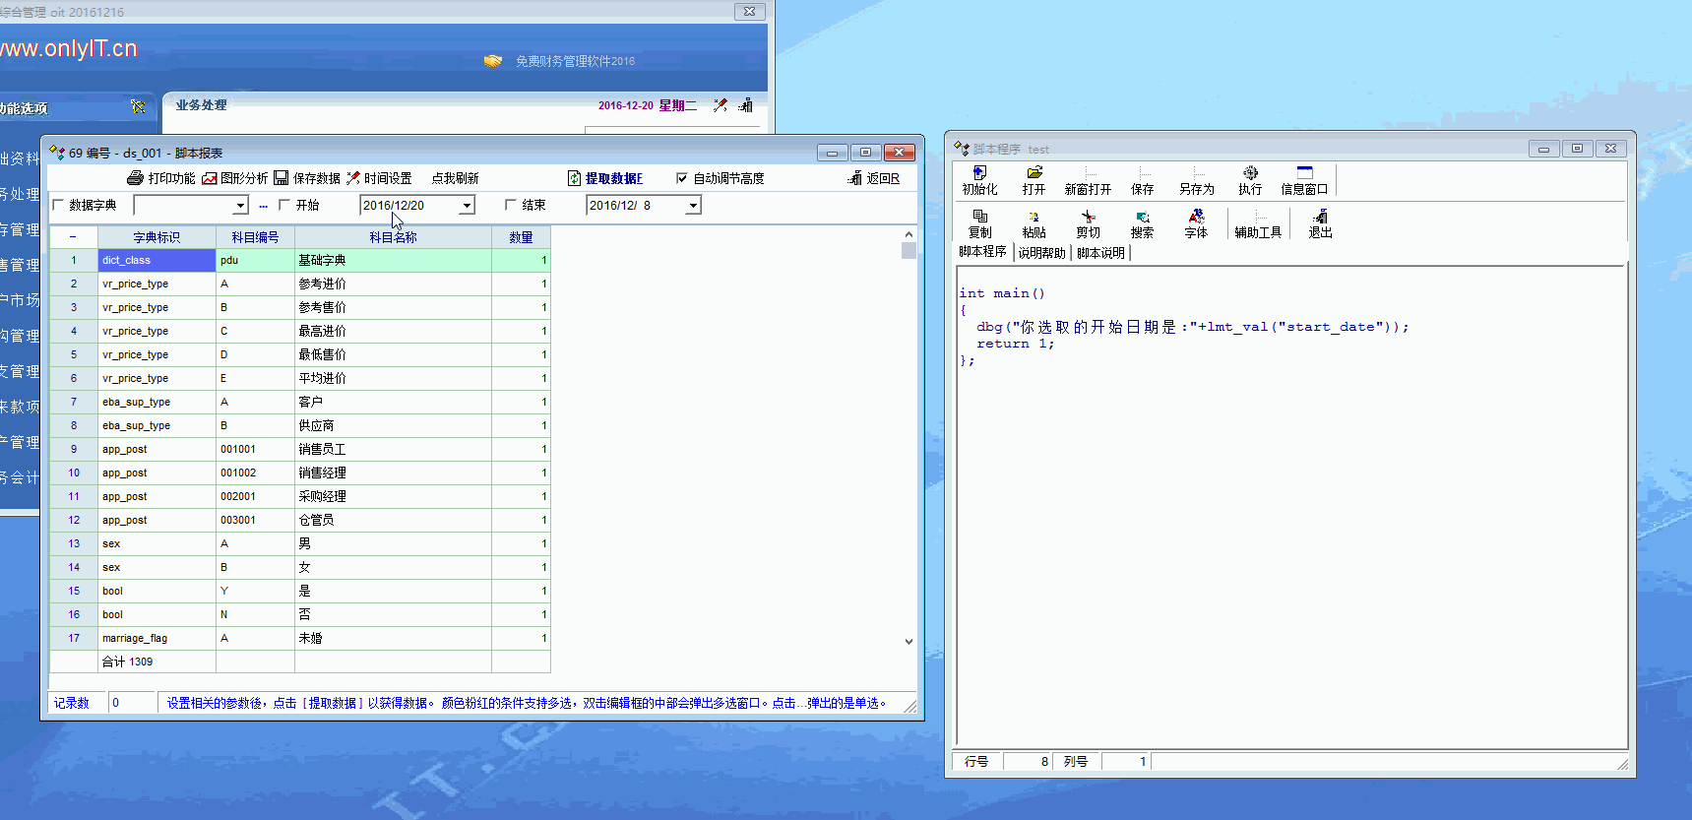
Task: Click 返回 to return from report
Action: pyautogui.click(x=874, y=178)
